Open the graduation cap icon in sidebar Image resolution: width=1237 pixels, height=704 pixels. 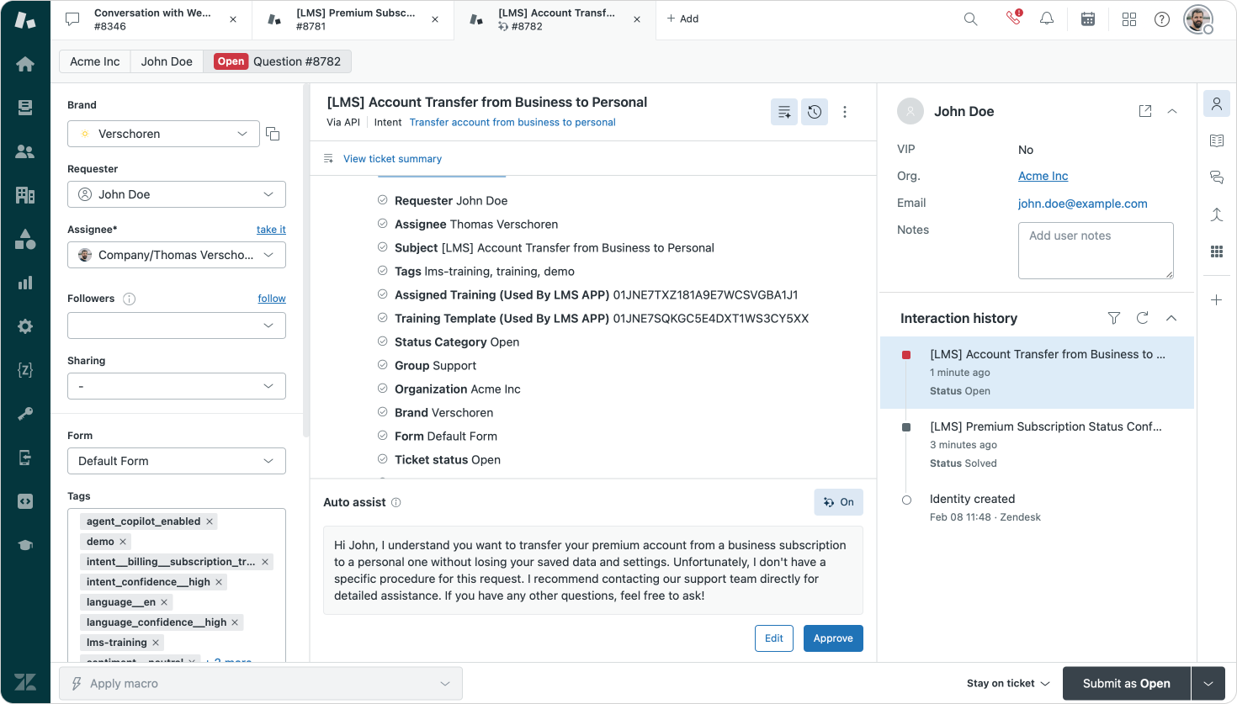pos(25,545)
